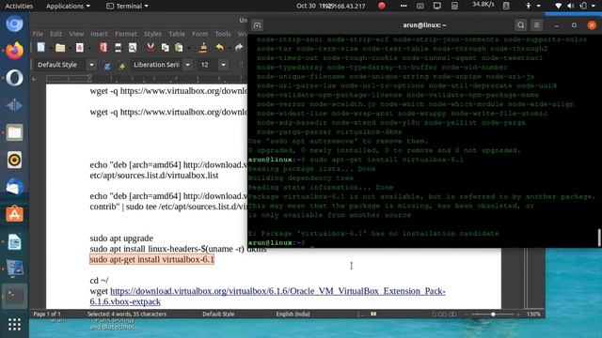The height and width of the screenshot is (338, 602).
Task: Open Ubuntu Software from the dock
Action: 15,214
